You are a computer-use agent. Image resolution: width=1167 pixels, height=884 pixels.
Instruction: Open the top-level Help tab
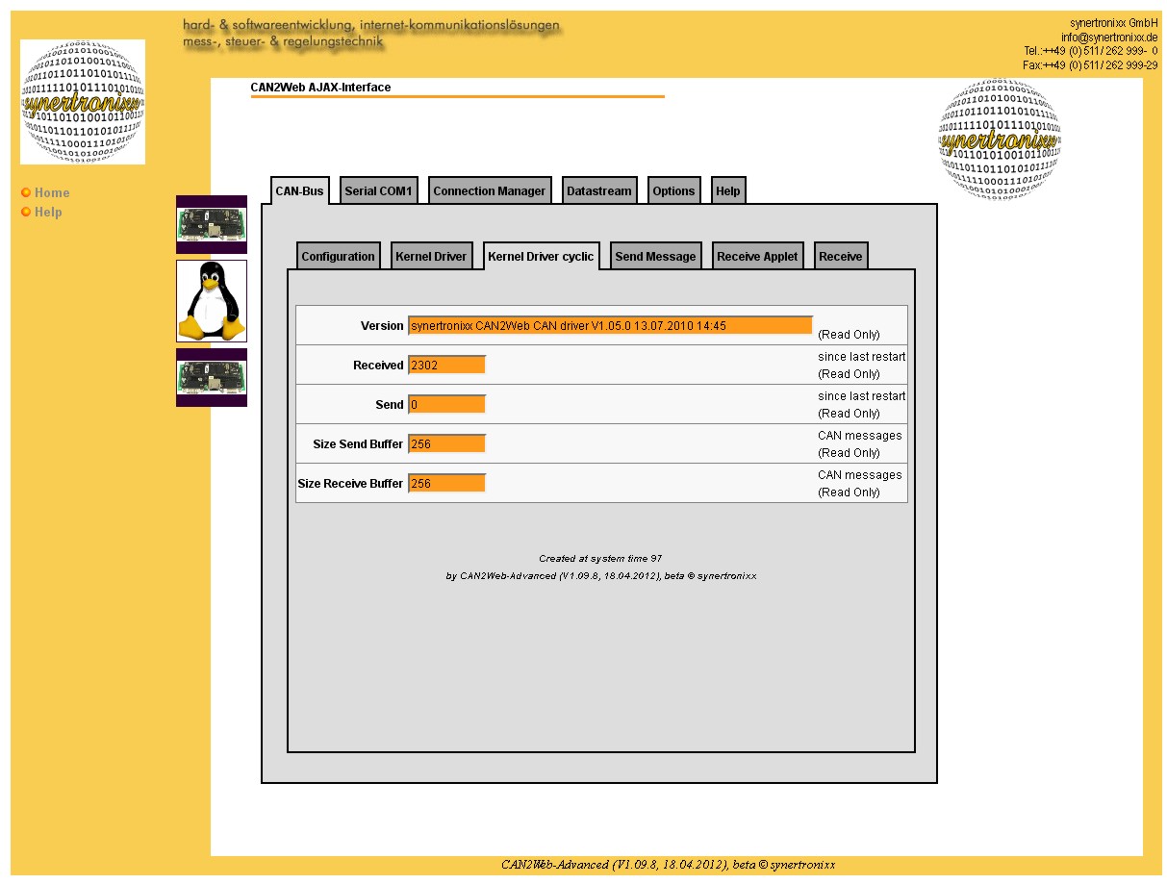click(728, 191)
